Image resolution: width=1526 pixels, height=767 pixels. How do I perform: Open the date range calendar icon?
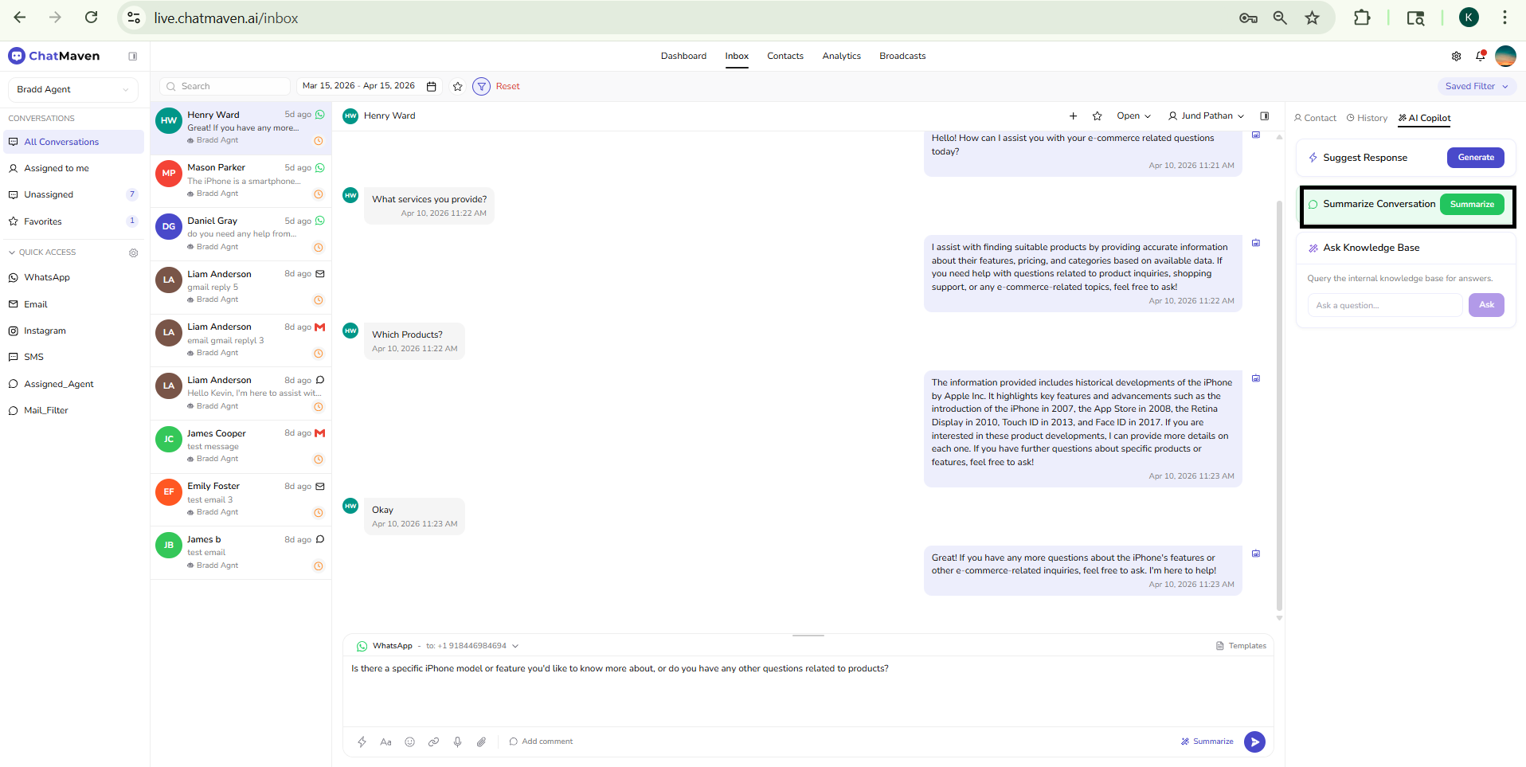click(x=432, y=86)
